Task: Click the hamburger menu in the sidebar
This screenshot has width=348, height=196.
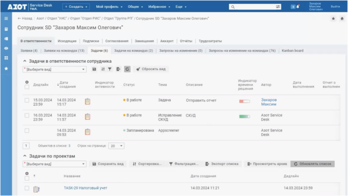Action: point(6,19)
